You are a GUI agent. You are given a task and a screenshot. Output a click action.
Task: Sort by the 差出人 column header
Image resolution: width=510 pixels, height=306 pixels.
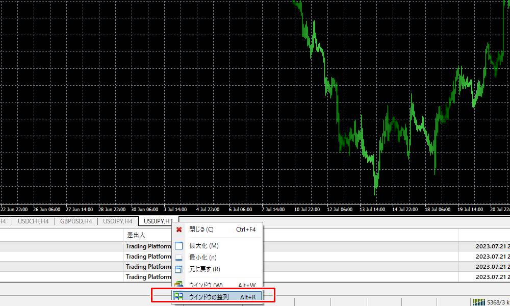pos(136,235)
